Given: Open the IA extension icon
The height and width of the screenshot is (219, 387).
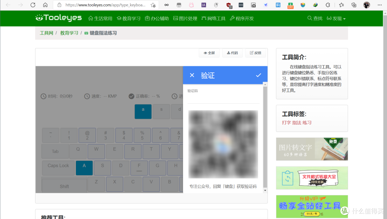Looking at the screenshot, I should 204,5.
